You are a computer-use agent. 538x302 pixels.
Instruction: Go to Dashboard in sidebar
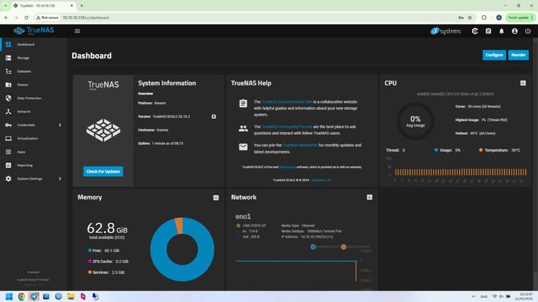point(34,45)
